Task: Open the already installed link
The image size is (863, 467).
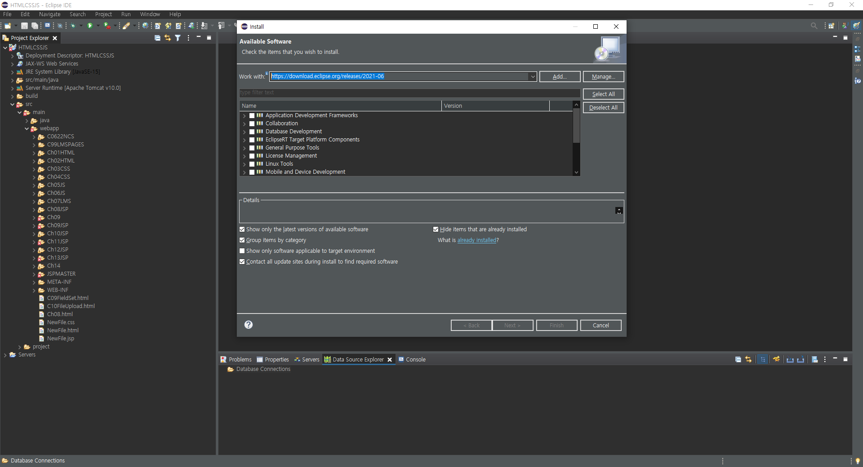Action: click(476, 240)
